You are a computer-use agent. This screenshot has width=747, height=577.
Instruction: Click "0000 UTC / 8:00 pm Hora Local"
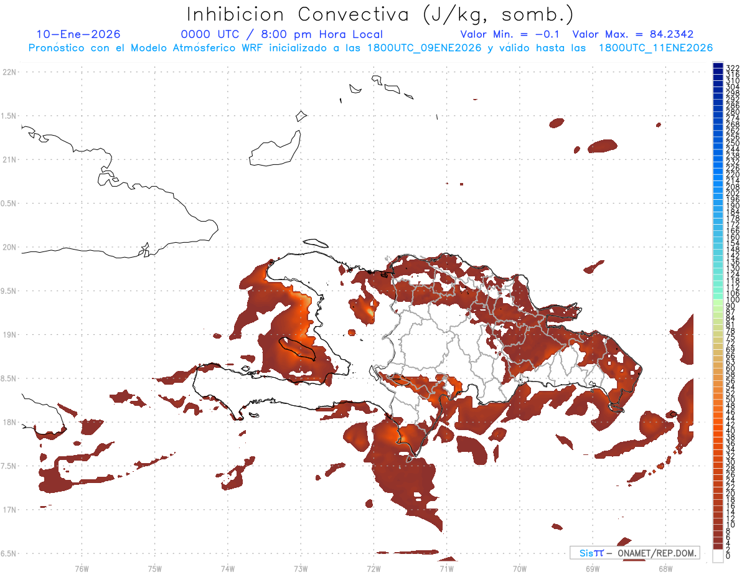pos(282,35)
